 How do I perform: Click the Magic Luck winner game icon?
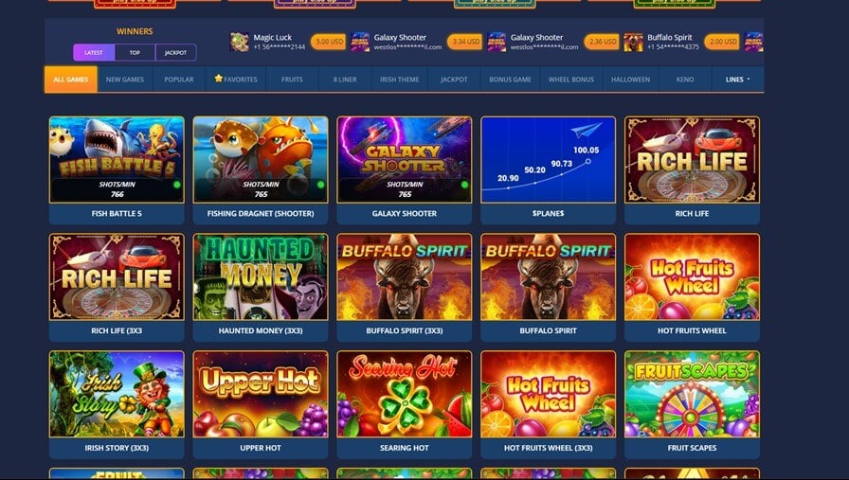(240, 42)
